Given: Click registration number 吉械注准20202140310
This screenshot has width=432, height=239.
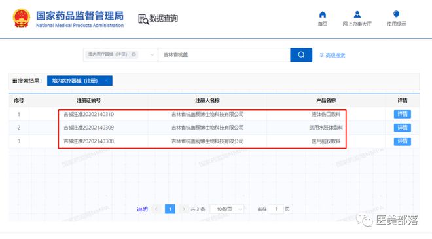Looking at the screenshot, I should tap(89, 114).
